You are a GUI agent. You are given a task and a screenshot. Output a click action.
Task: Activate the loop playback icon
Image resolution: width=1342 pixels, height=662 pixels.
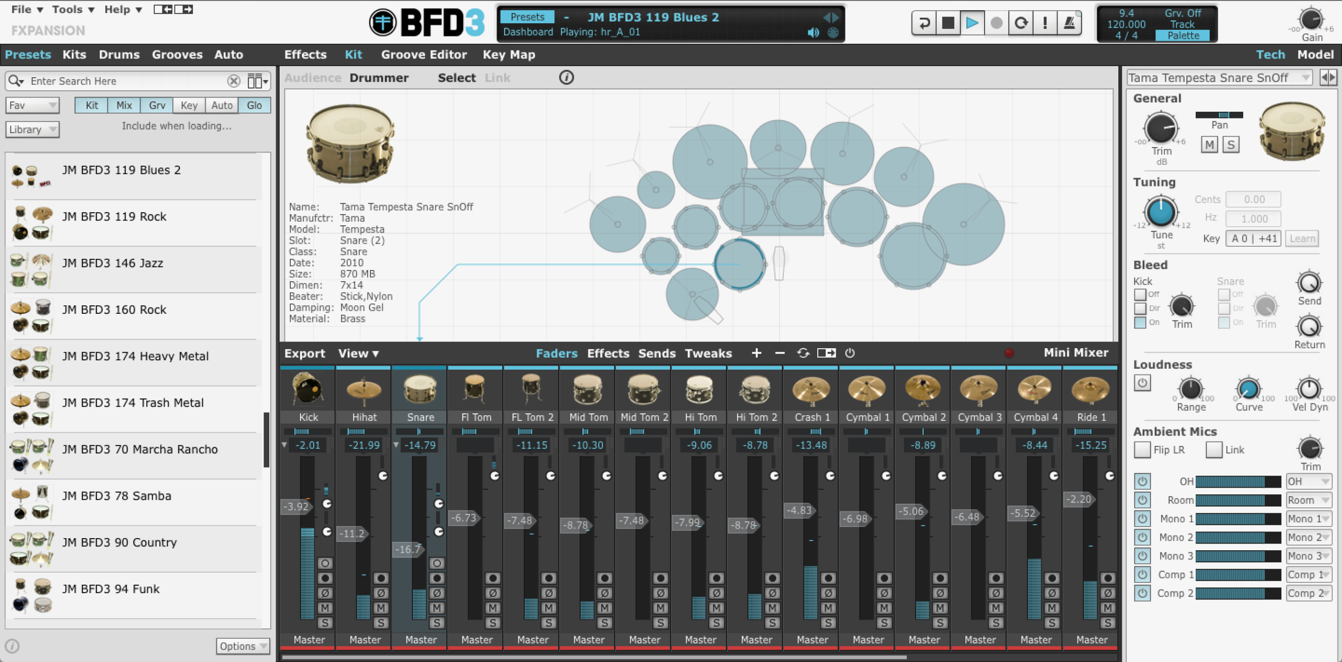(1020, 23)
